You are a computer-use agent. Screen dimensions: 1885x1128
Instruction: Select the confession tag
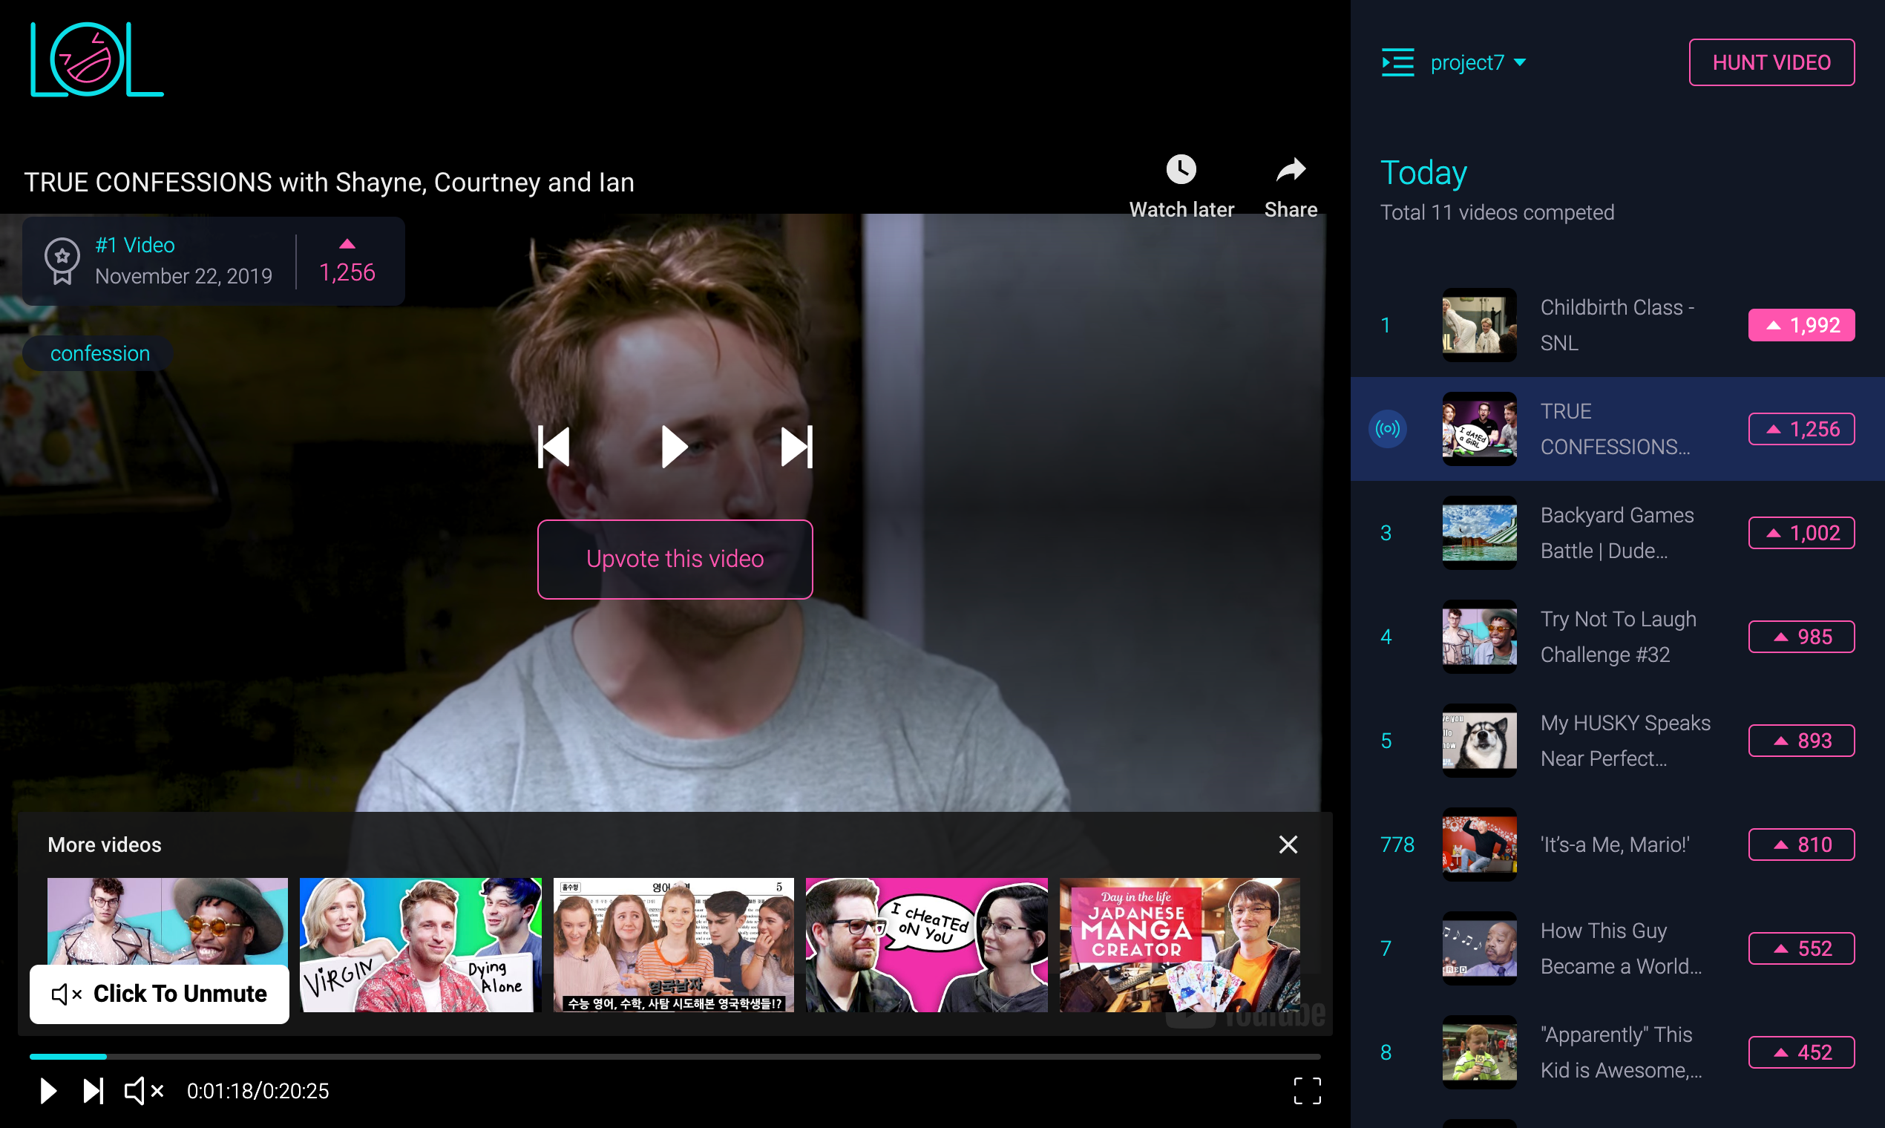click(99, 353)
